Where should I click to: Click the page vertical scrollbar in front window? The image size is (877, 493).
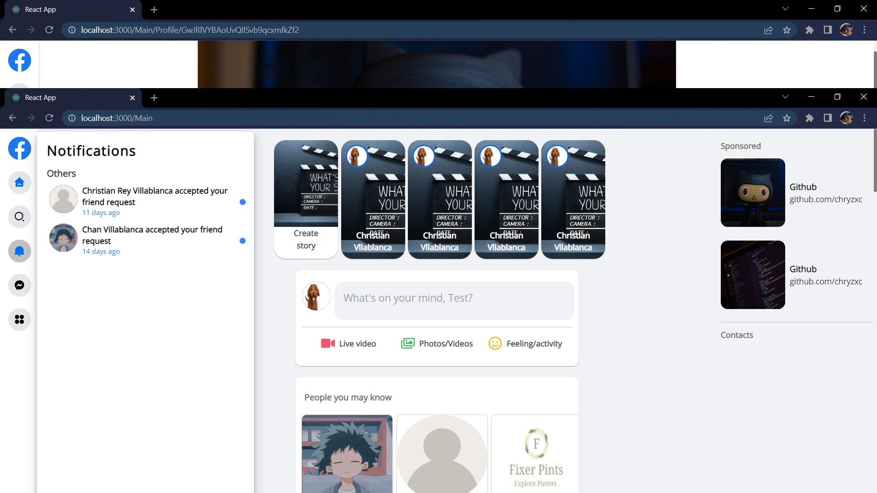coord(875,160)
